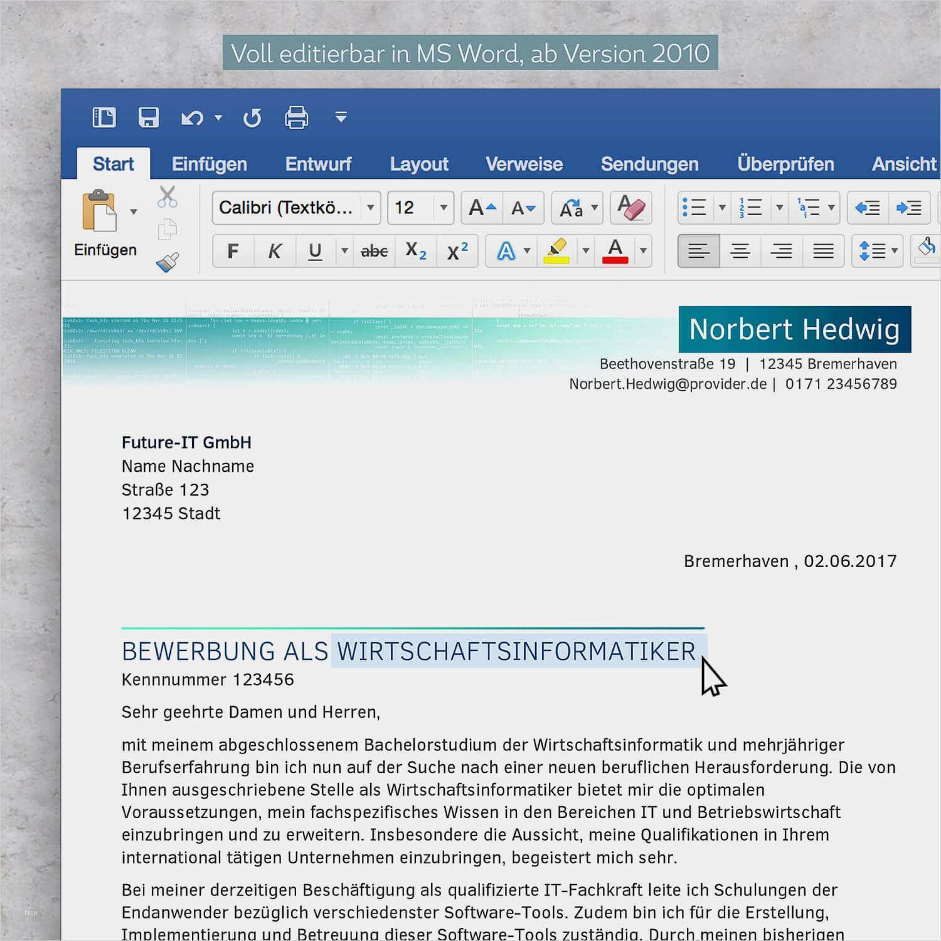Image resolution: width=941 pixels, height=941 pixels.
Task: Toggle italic formatting with the K button
Action: pyautogui.click(x=274, y=250)
